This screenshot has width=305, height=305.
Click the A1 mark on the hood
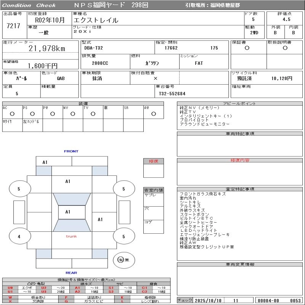pos(68,181)
